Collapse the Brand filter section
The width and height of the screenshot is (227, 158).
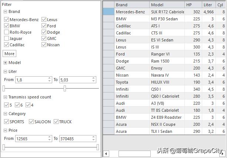pos(5,12)
